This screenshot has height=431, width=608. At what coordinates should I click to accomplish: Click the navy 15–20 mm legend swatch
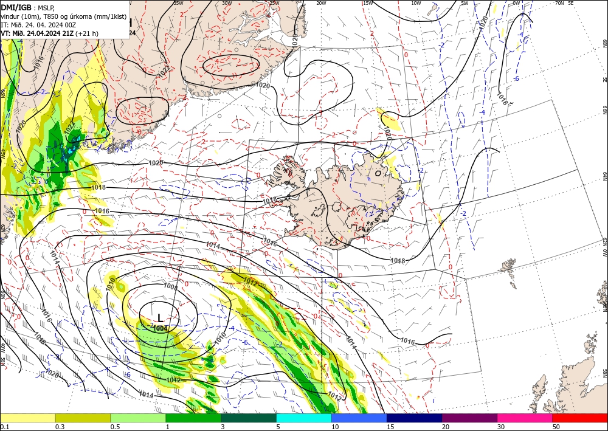415,418
